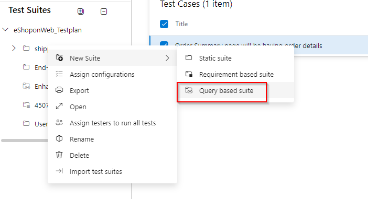Expand the ship suite folder chevron
The width and height of the screenshot is (368, 199).
tap(14, 49)
